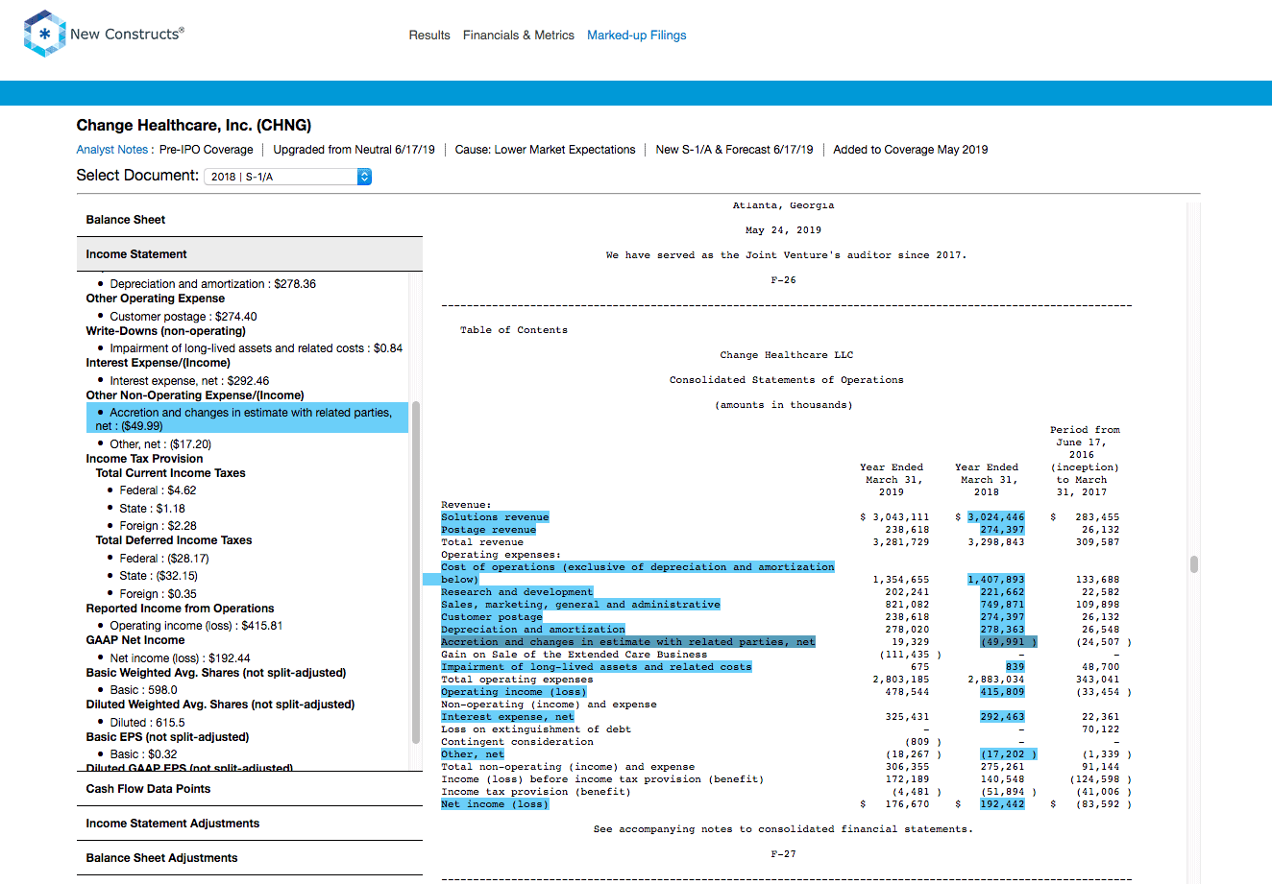Select Diluted 615.5 shares item
This screenshot has height=884, width=1272.
click(147, 723)
